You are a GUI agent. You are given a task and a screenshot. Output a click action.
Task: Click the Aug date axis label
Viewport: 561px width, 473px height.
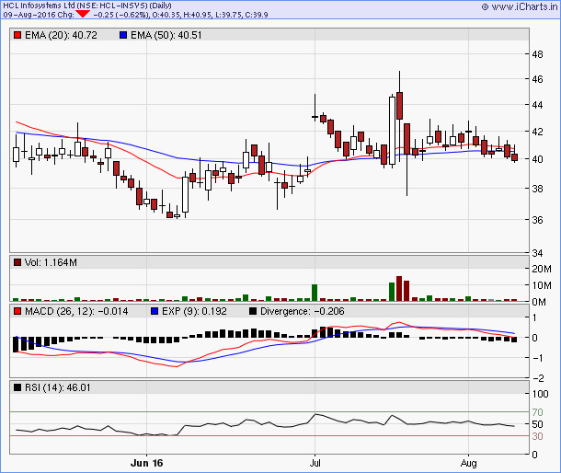point(469,463)
